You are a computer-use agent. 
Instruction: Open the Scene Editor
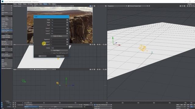(7, 18)
